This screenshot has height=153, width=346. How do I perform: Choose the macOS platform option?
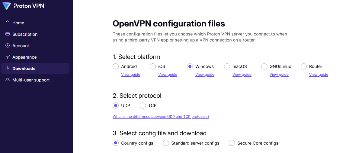point(227,66)
